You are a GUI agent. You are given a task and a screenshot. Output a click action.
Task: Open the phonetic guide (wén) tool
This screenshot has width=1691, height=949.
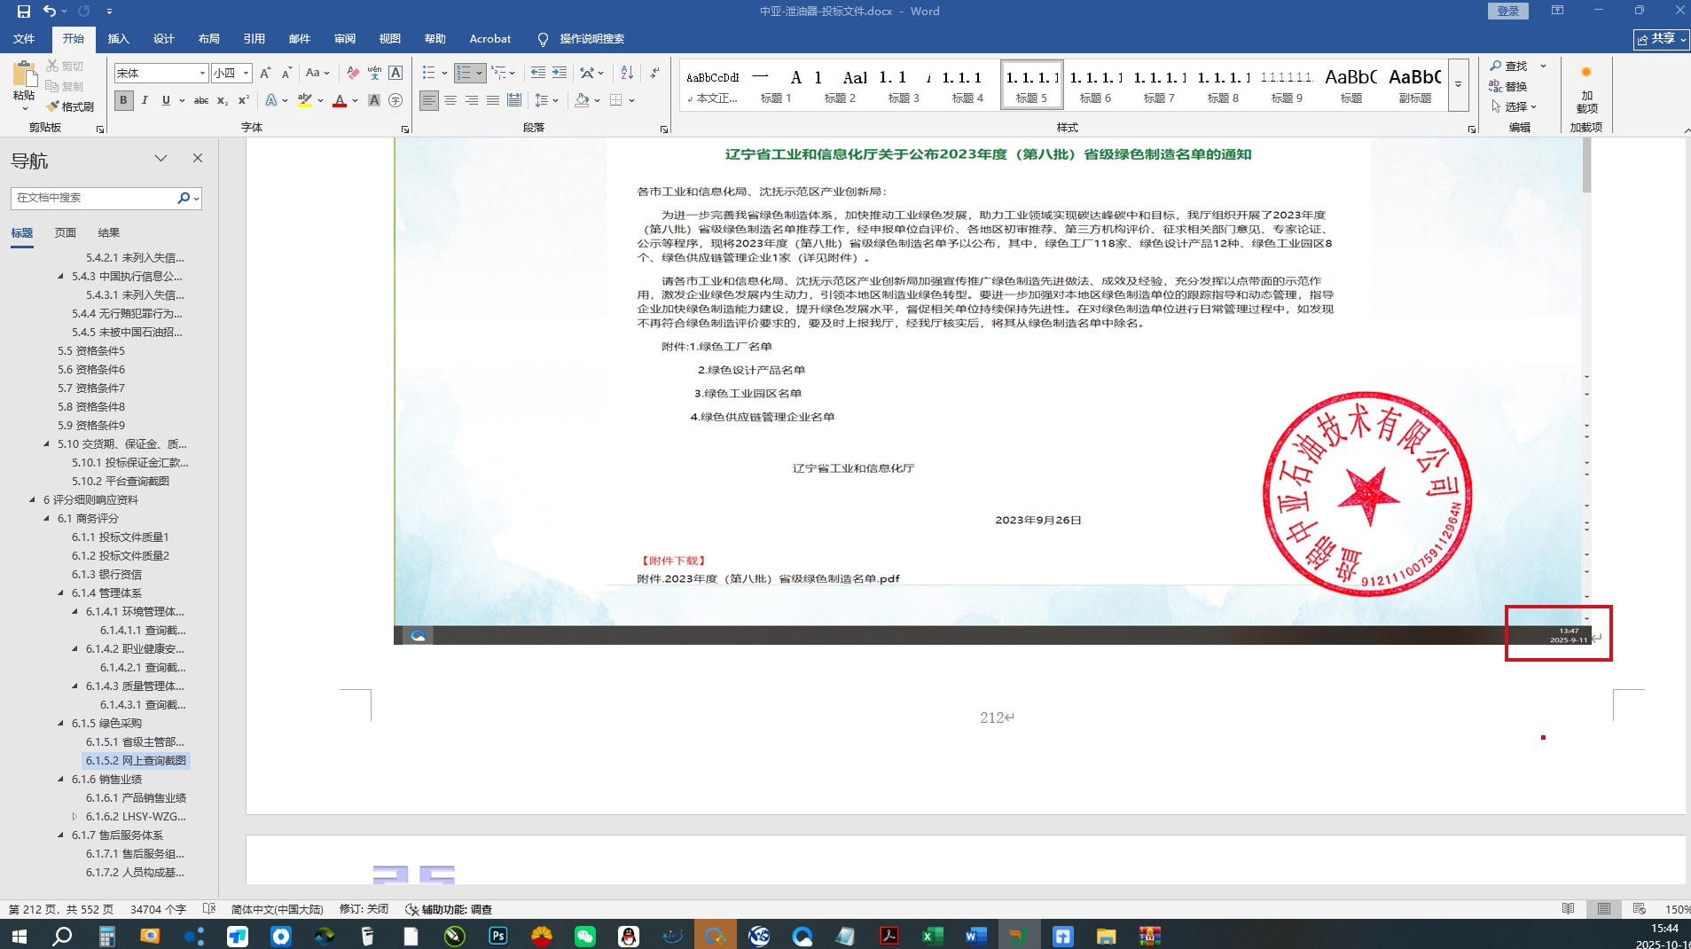374,73
